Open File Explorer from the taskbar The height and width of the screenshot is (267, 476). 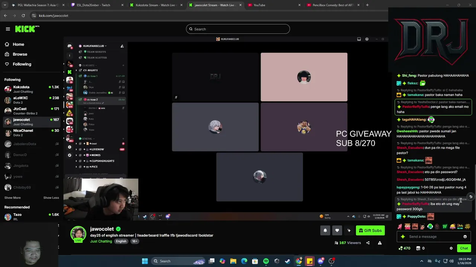[x=233, y=261]
